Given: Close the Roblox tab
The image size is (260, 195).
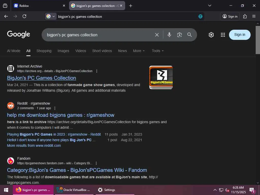Looking at the screenshot, I should pos(64,6).
